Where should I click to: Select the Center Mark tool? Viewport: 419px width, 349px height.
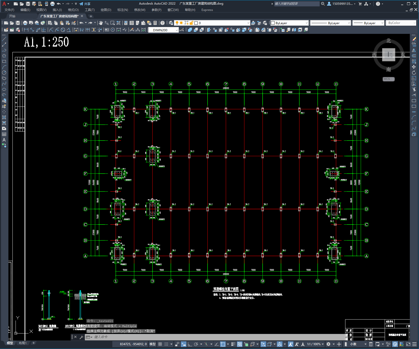coord(113,30)
